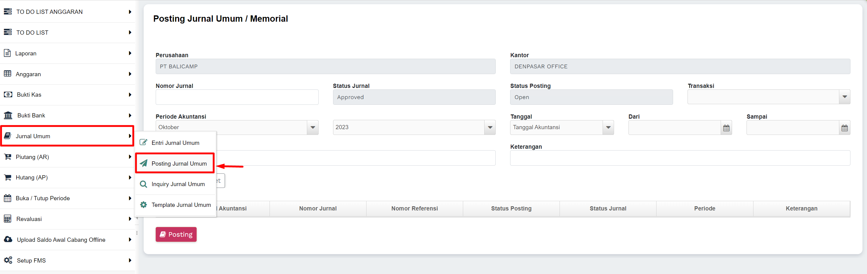
Task: Click the Bukti Bank building icon
Action: pyautogui.click(x=8, y=115)
